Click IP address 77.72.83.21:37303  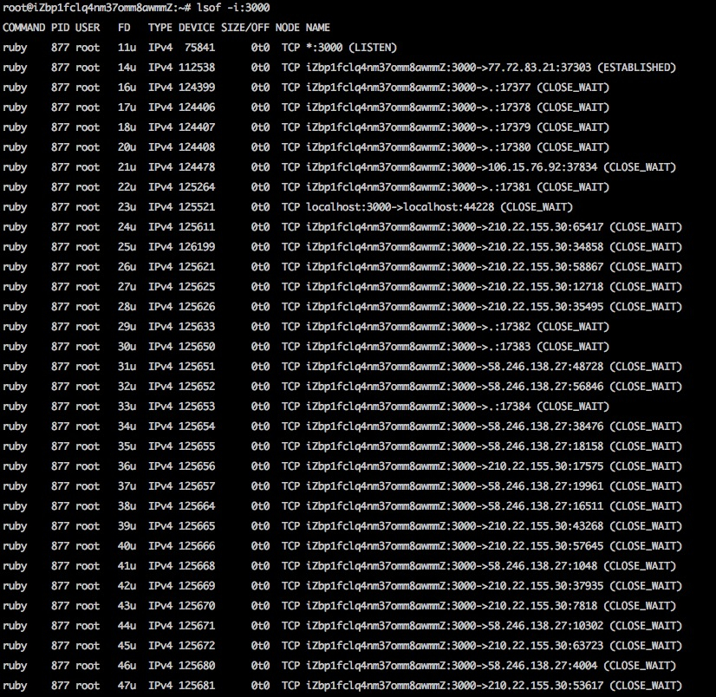tap(539, 68)
